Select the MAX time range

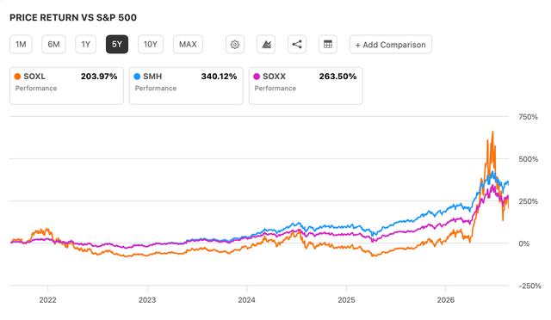[188, 45]
